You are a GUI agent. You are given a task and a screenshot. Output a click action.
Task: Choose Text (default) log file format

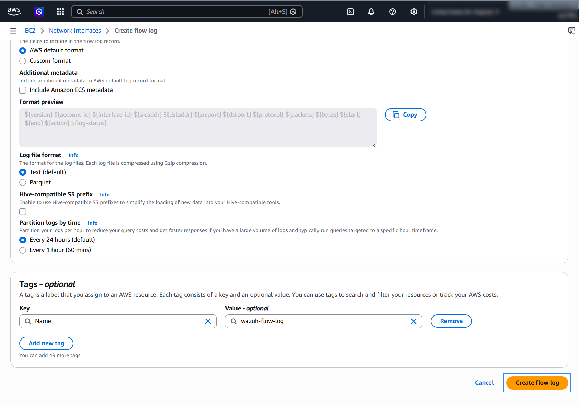(23, 172)
